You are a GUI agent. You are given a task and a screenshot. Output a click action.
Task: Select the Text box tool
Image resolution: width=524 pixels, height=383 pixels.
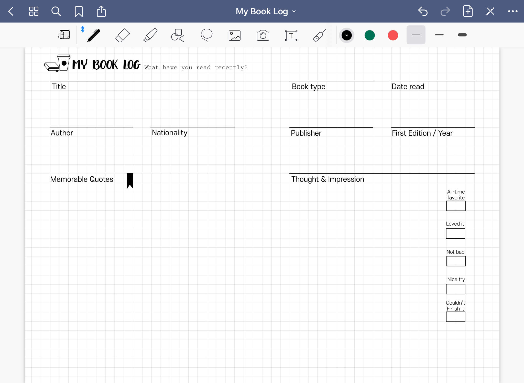[x=291, y=35]
